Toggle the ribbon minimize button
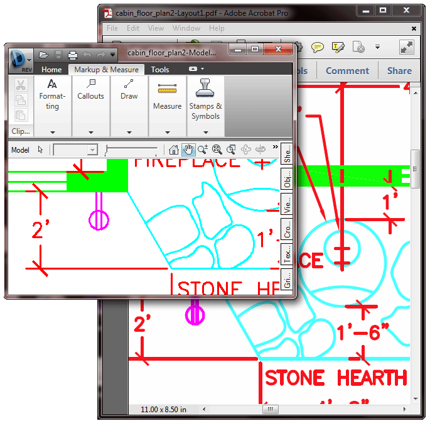 pyautogui.click(x=193, y=69)
